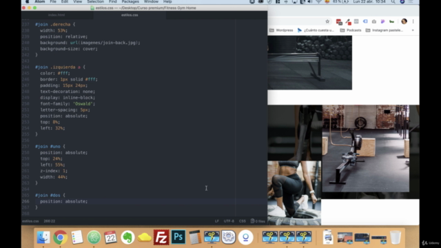The width and height of the screenshot is (441, 248).
Task: Change UTF-8 encoding in status bar
Action: pyautogui.click(x=229, y=221)
